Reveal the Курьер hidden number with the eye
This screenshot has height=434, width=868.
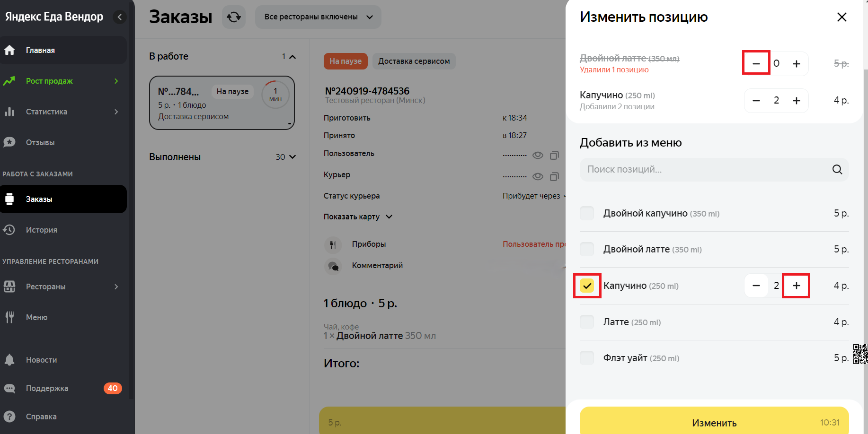click(x=538, y=177)
